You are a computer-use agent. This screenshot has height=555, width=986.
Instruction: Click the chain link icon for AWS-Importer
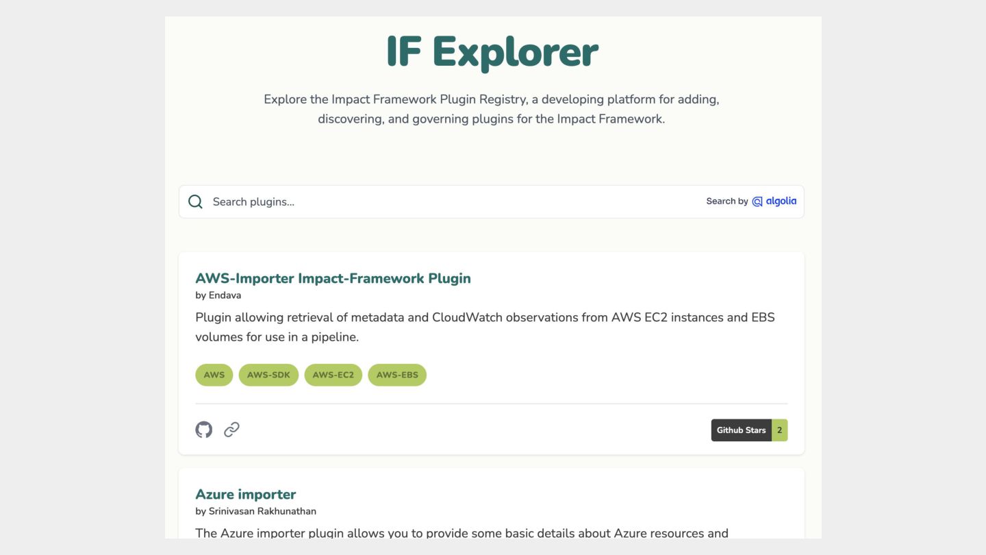231,430
